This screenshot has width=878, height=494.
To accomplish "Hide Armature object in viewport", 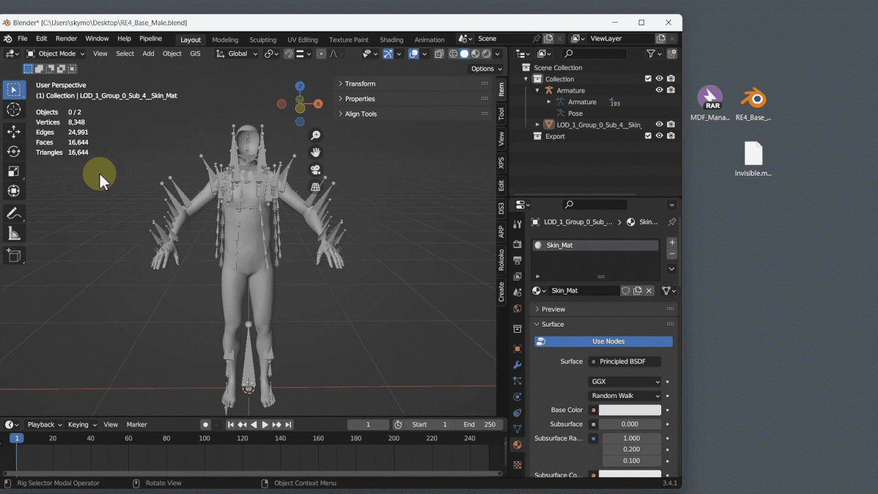I will point(659,90).
